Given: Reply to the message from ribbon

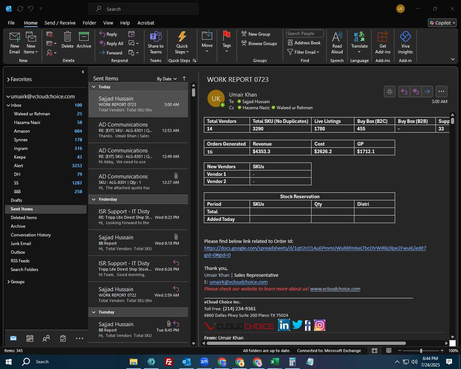Looking at the screenshot, I should pos(108,34).
